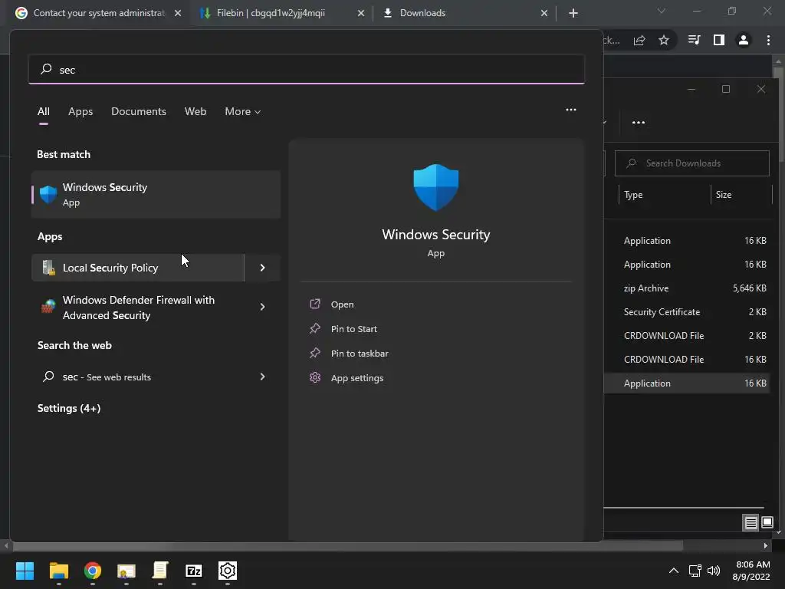Open Chrome tab search dropdown arrow
Viewport: 785px width, 589px height.
[x=662, y=11]
